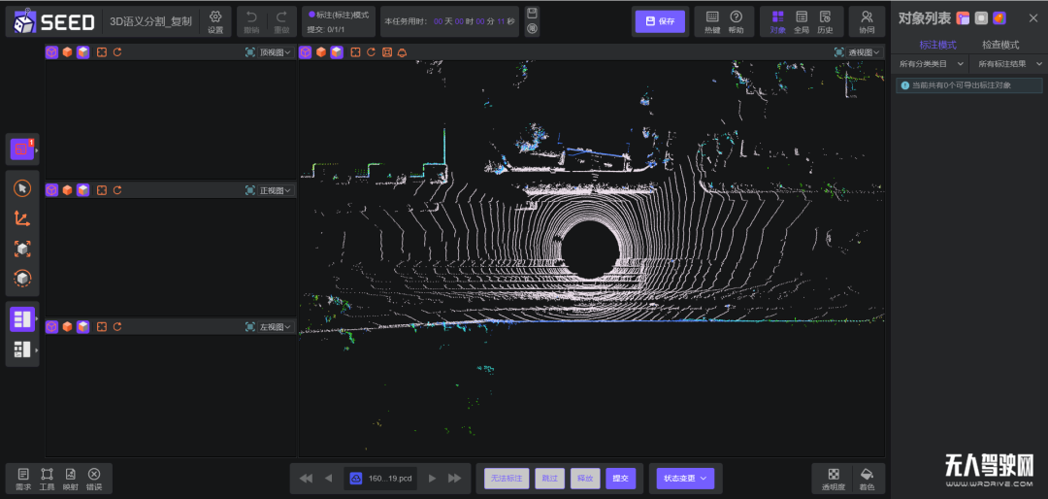
Task: Click the 保存 save button
Action: click(x=660, y=21)
